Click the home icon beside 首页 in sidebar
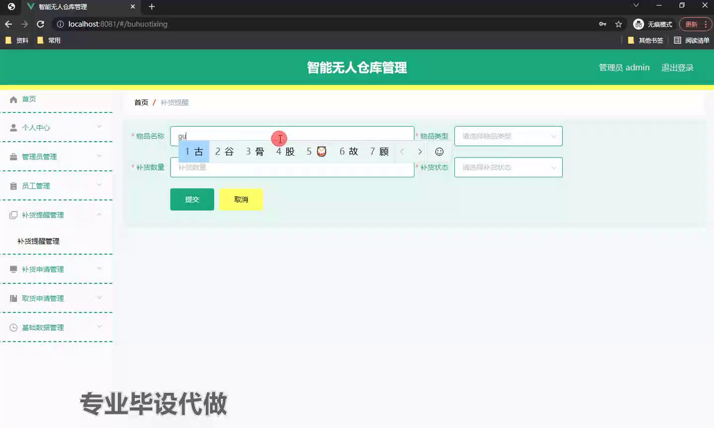This screenshot has width=714, height=428. 13,100
